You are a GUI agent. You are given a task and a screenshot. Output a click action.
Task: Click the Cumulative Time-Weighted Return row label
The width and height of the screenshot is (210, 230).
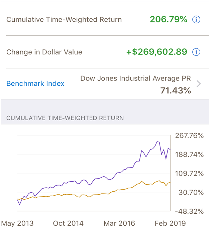click(x=64, y=19)
